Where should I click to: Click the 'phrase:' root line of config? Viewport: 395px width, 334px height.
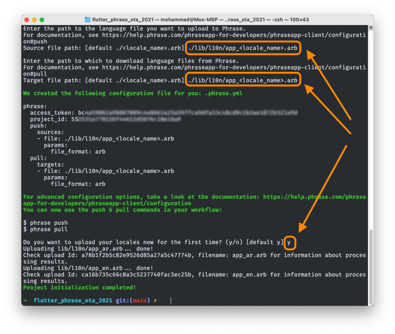tap(35, 106)
